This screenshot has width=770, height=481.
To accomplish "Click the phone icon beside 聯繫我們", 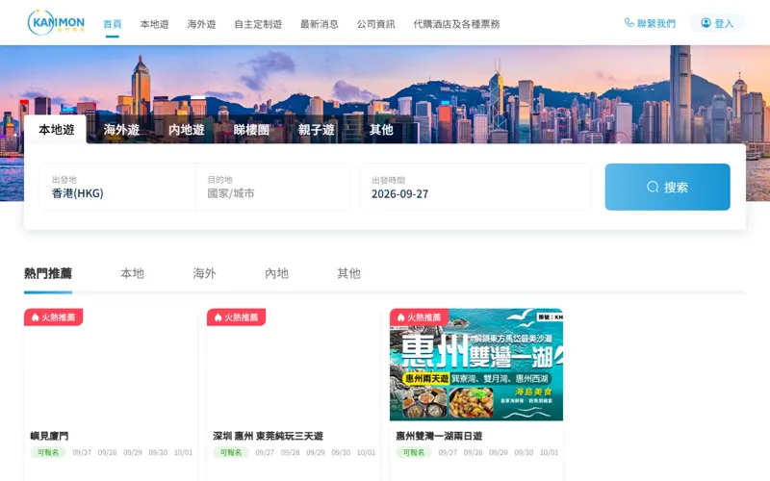I will pyautogui.click(x=629, y=22).
